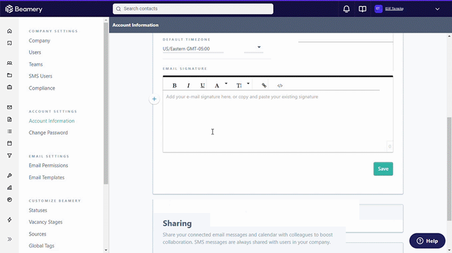Screen dimensions: 452x253
Task: Open the calendar icon in sidebar
Action: (x=10, y=143)
